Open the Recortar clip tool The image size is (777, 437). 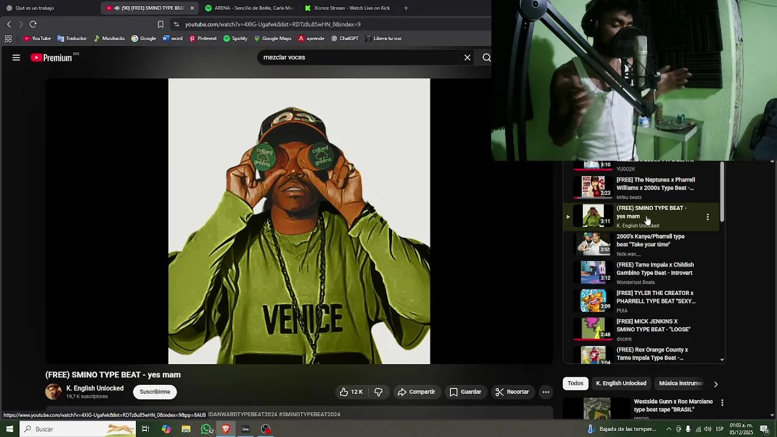(x=512, y=392)
